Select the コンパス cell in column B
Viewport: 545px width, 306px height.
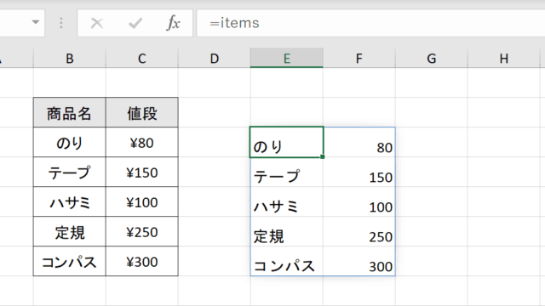[70, 261]
